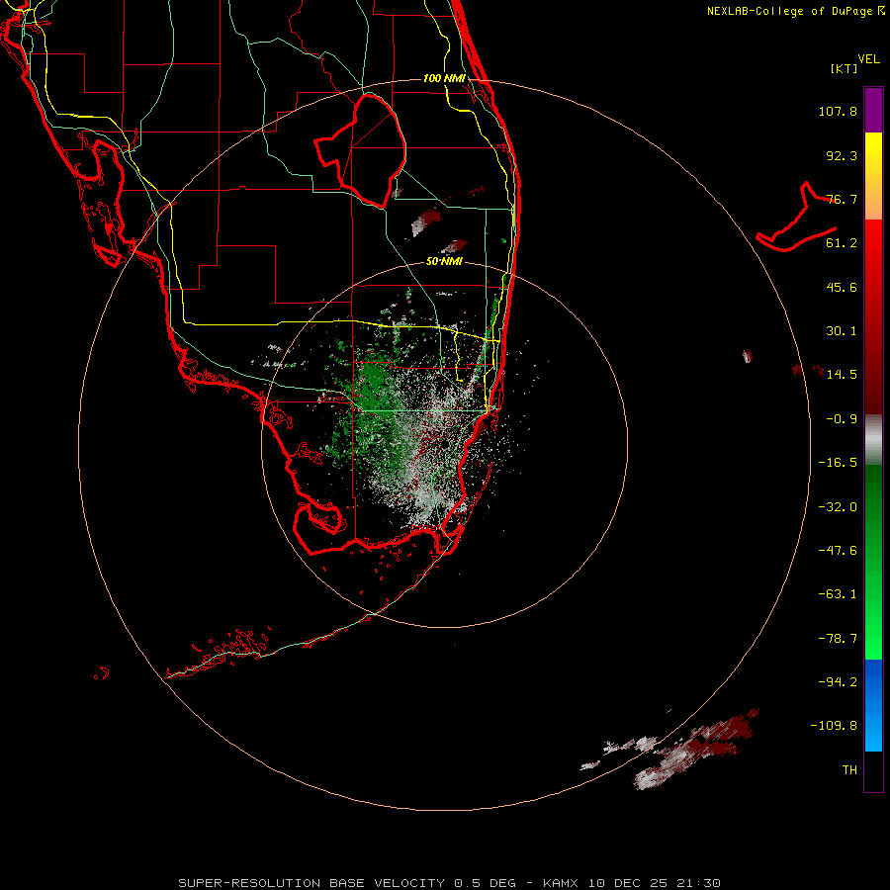Viewport: 890px width, 890px height.
Task: Click the -47.6 legend value
Action: pos(838,551)
